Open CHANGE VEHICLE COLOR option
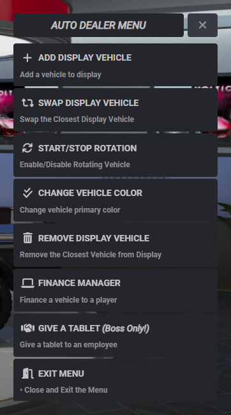This screenshot has height=415, width=231. click(x=115, y=200)
